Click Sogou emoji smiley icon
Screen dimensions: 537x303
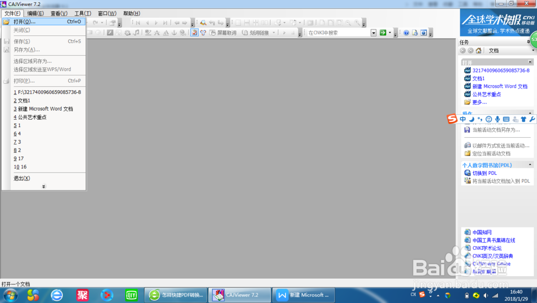[489, 119]
